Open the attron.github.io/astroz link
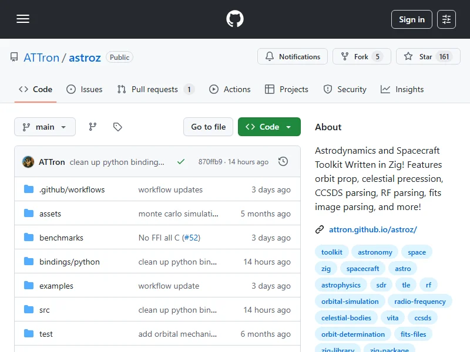This screenshot has width=470, height=352. (x=372, y=229)
